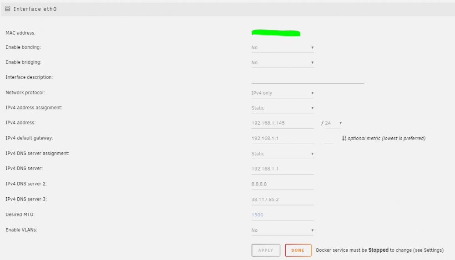Click the 'Enable bonding:' label
This screenshot has height=260, width=455.
(x=23, y=47)
